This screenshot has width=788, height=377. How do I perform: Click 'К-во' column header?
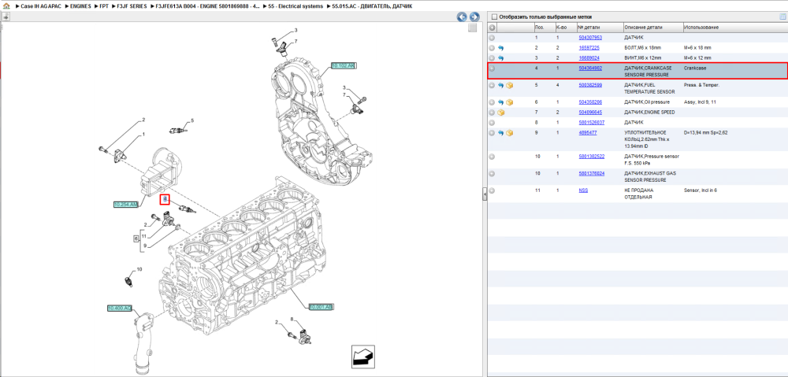(565, 27)
